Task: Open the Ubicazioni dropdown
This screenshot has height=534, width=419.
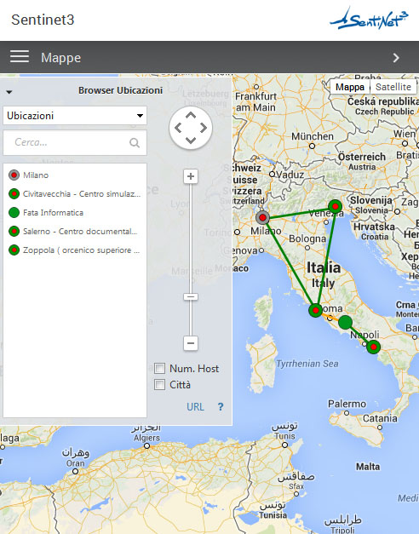Action: click(x=75, y=116)
